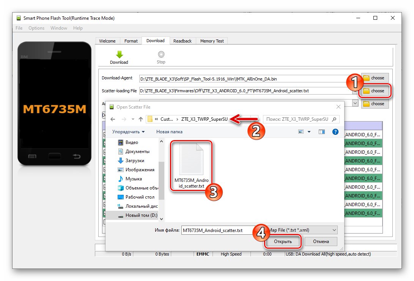The height and width of the screenshot is (281, 414).
Task: Click the Download-Agent path field
Action: (246, 79)
